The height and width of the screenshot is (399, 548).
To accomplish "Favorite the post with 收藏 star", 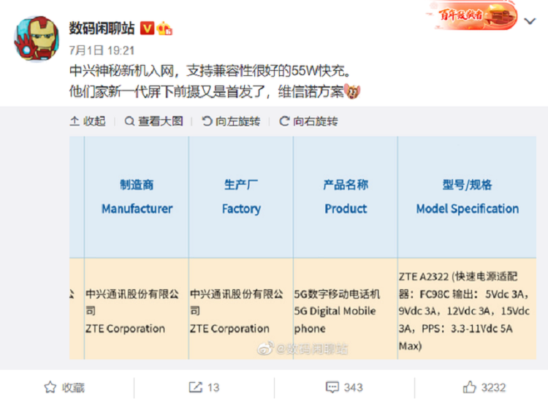I will coord(64,387).
